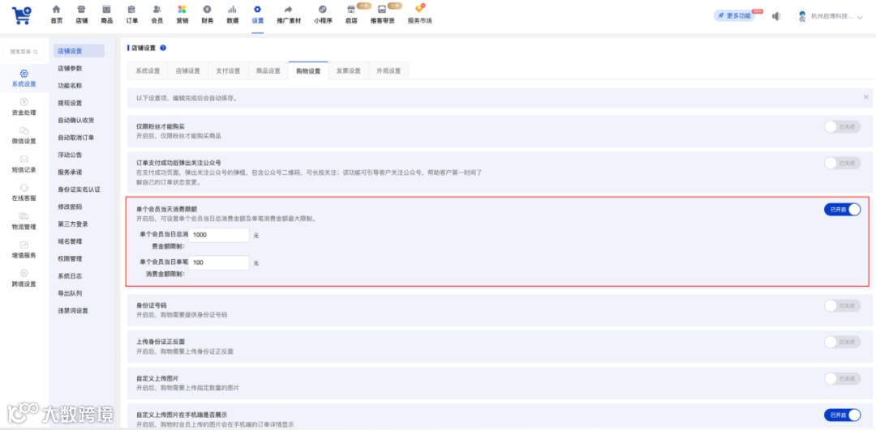The height and width of the screenshot is (430, 876).
Task: Click the 设置 gear icon in top nav
Action: tap(257, 10)
